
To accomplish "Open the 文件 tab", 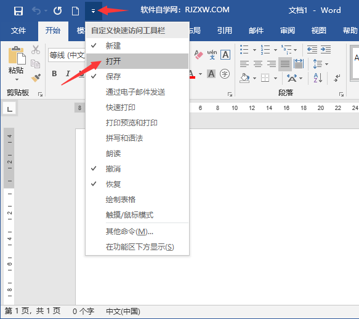I will (18, 30).
